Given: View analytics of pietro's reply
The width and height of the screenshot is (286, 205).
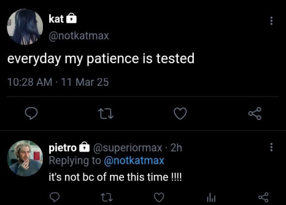Looking at the screenshot, I should pos(211,198).
